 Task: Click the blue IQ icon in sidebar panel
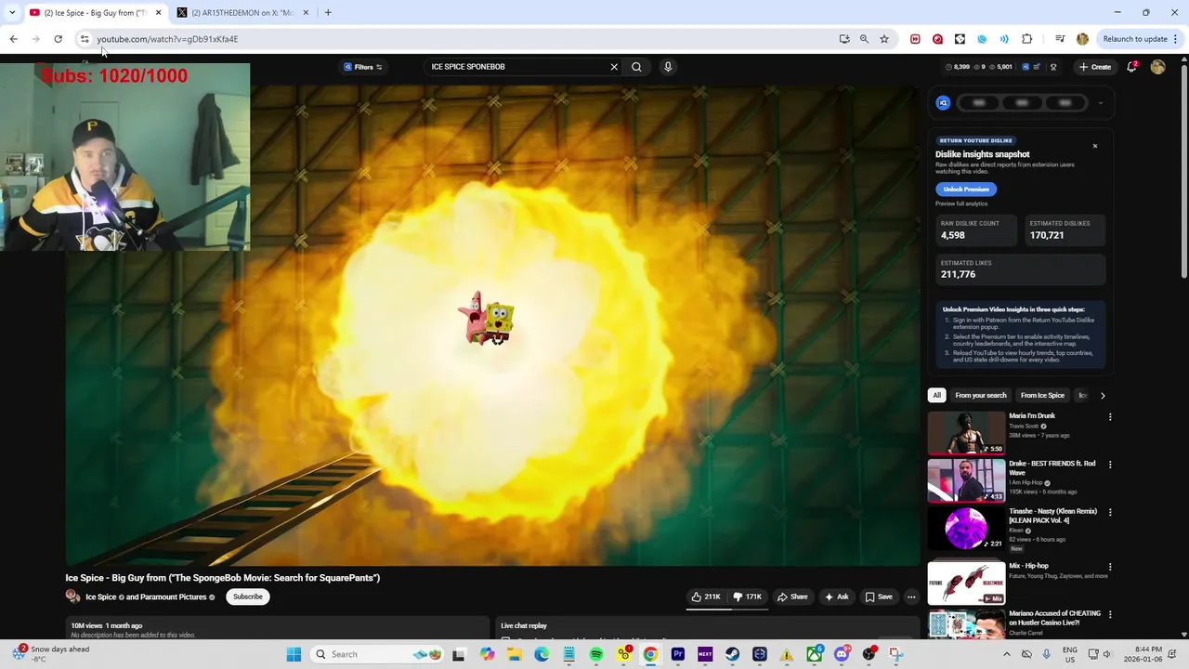pyautogui.click(x=943, y=103)
